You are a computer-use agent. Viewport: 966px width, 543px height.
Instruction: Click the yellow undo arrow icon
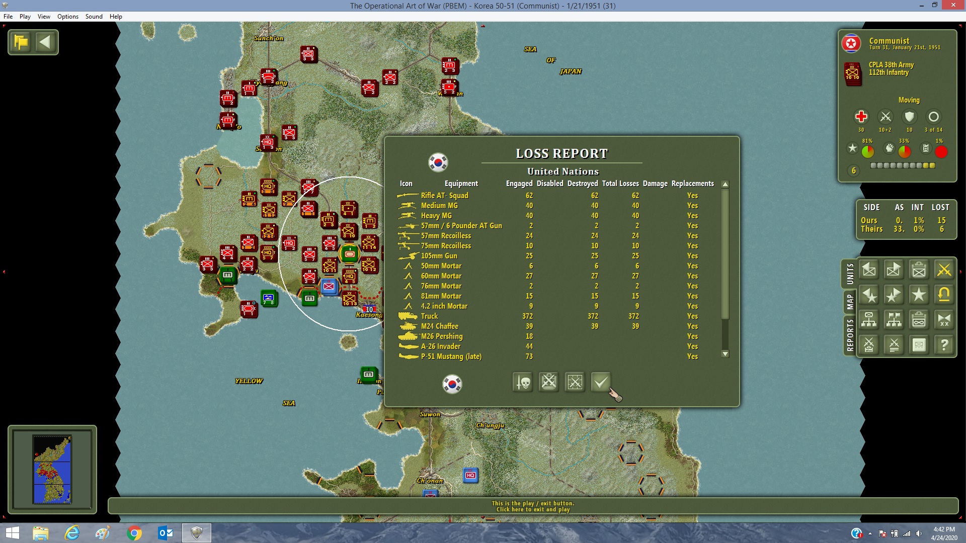click(x=944, y=295)
